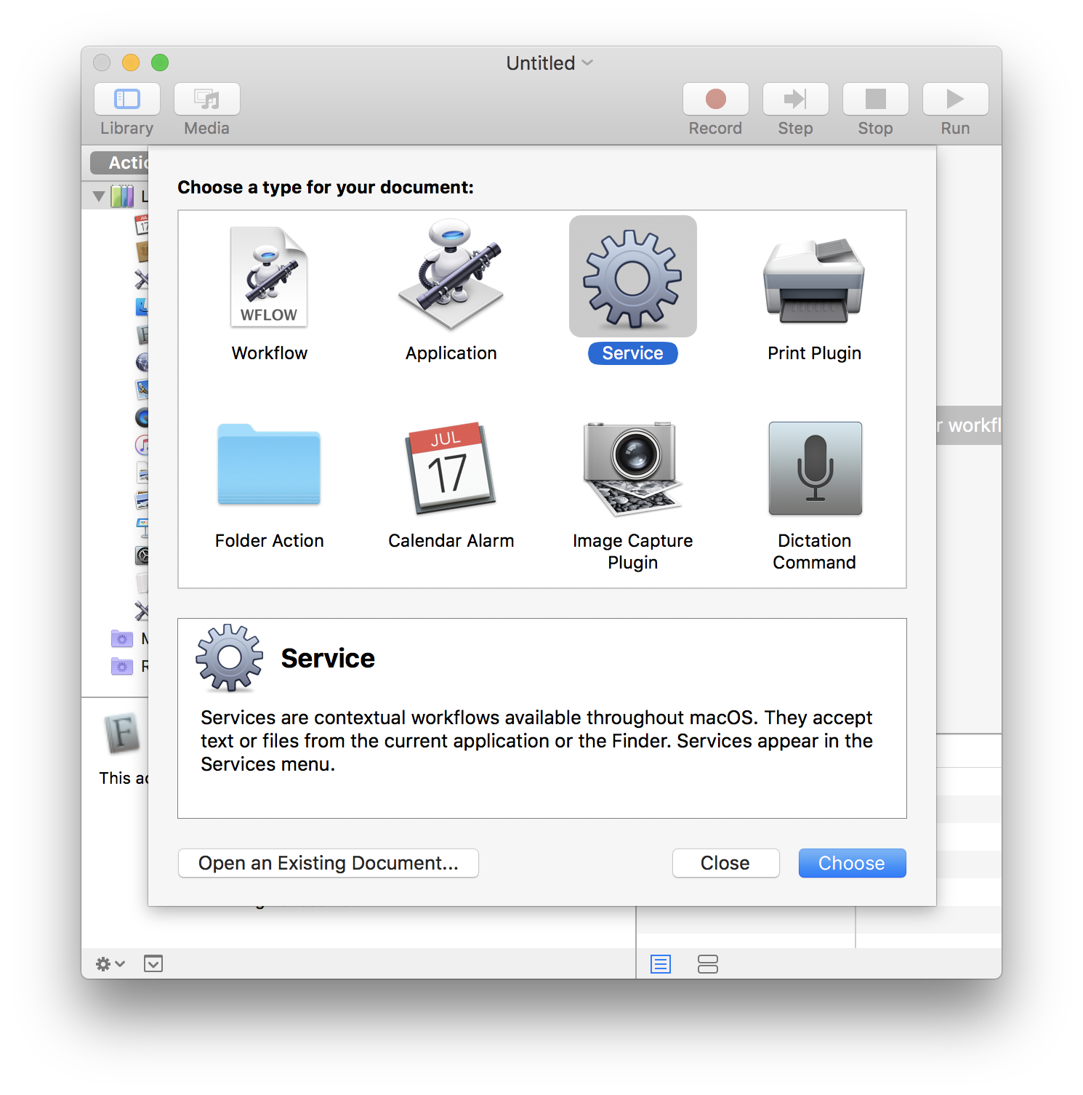The image size is (1083, 1095).
Task: Open the gear action menu at bottom left
Action: [x=110, y=964]
